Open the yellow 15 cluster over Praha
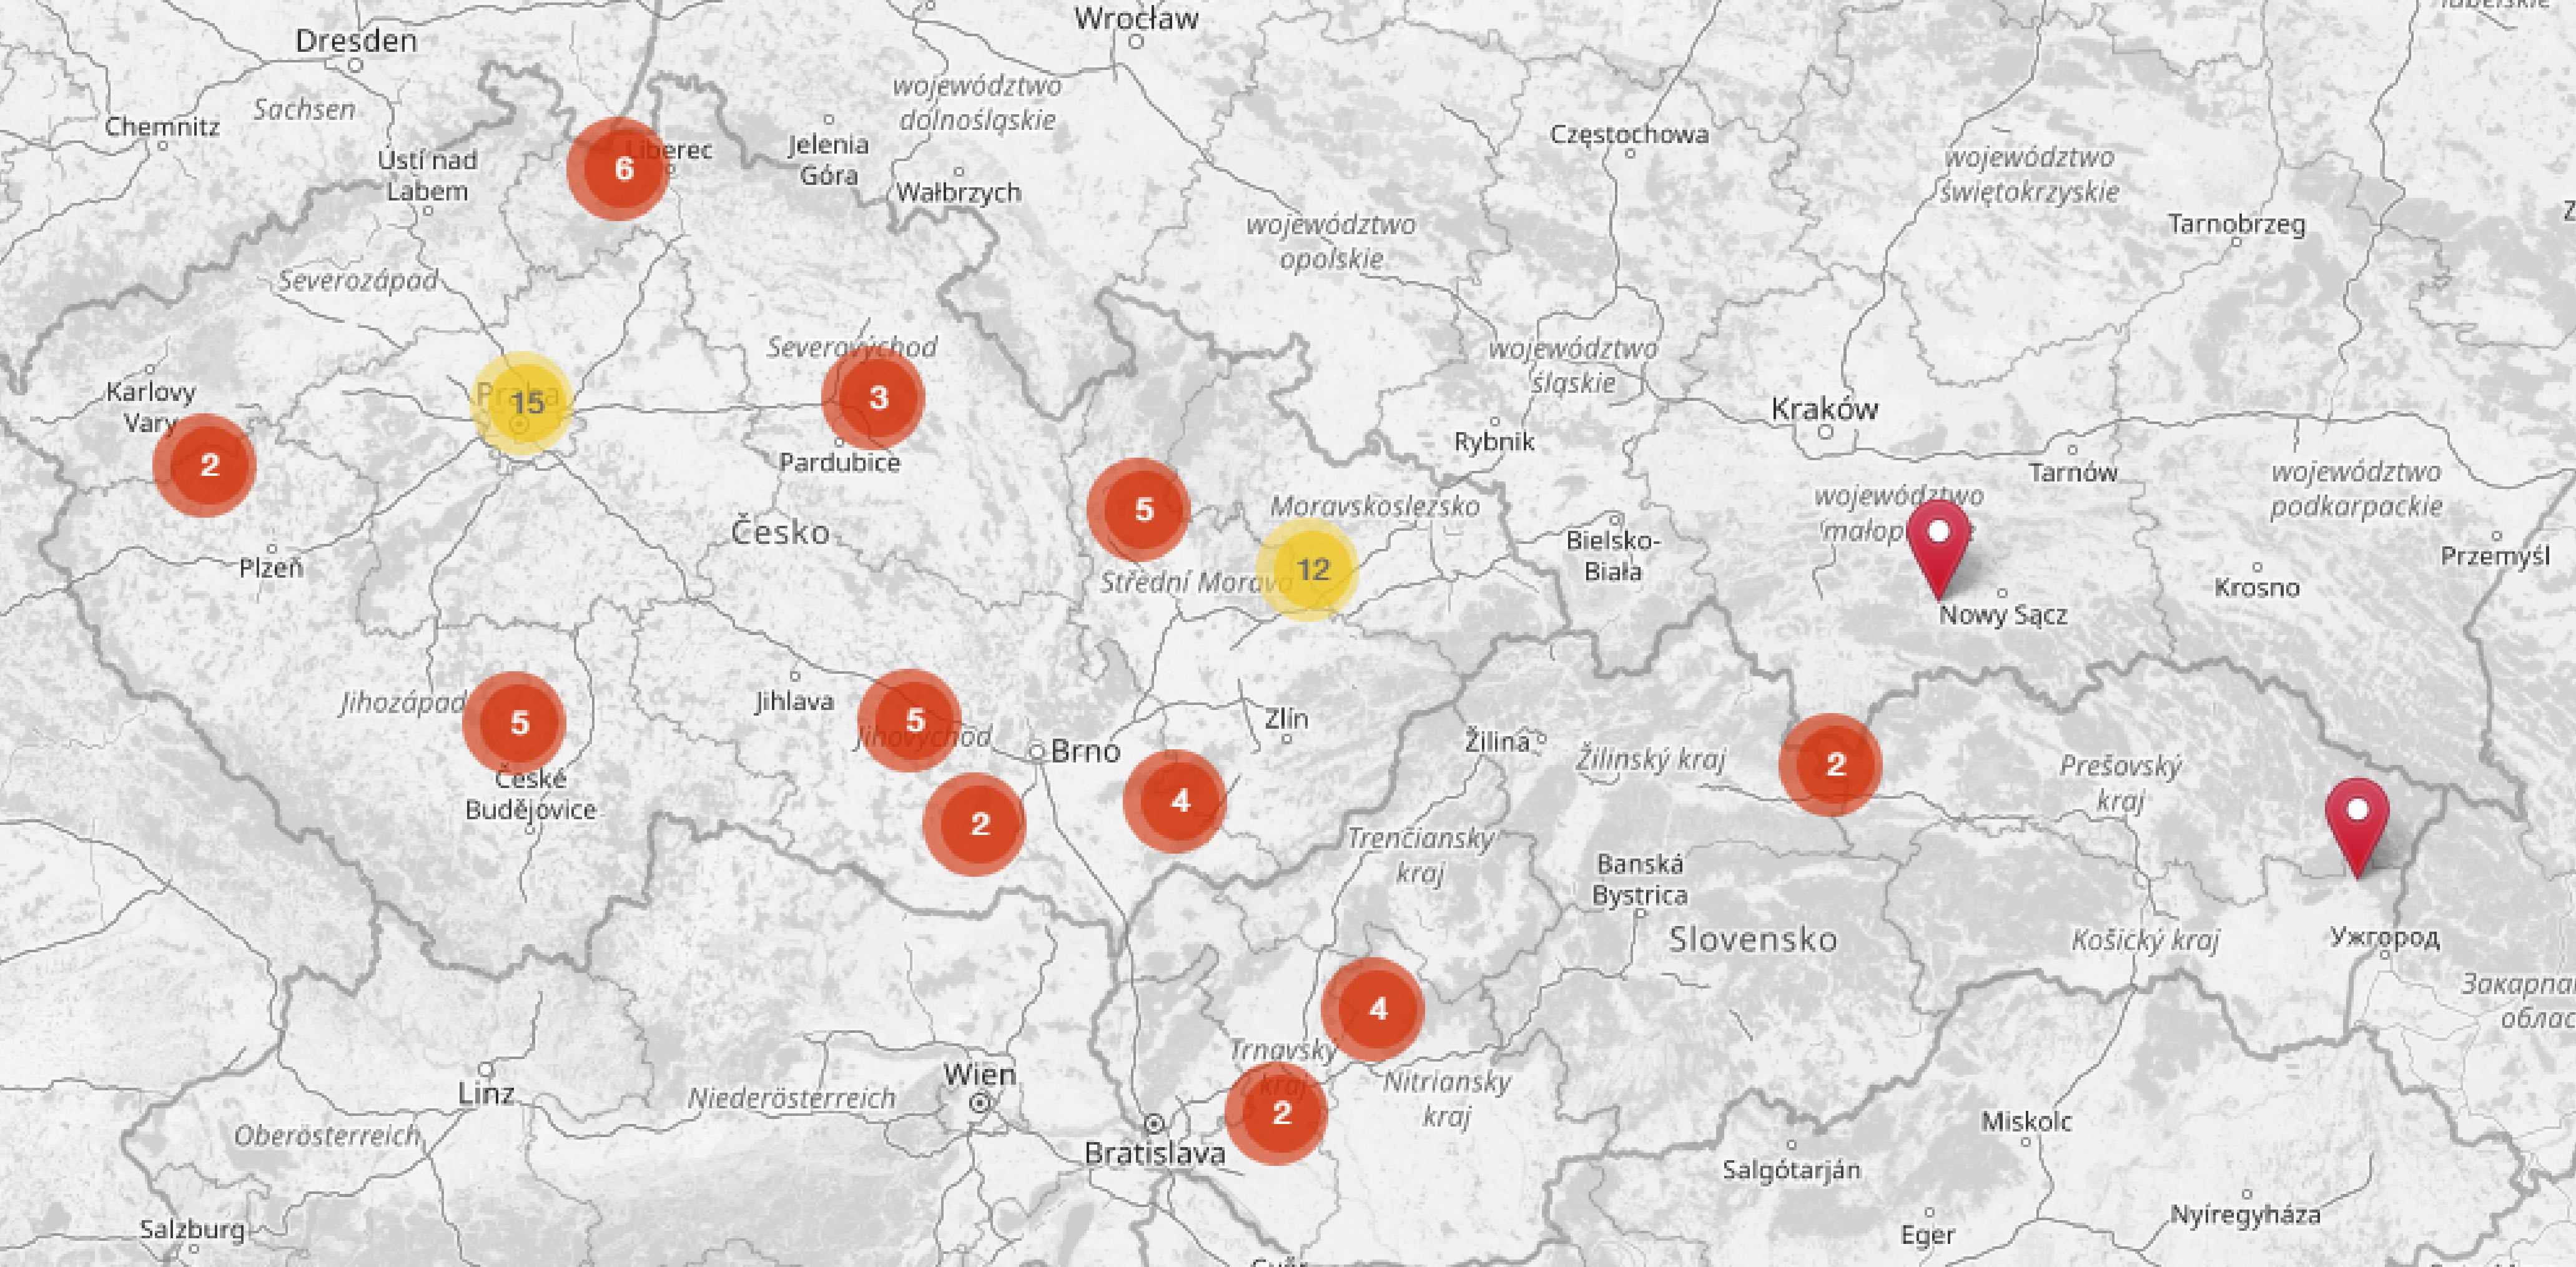The height and width of the screenshot is (1267, 2576). click(x=522, y=403)
